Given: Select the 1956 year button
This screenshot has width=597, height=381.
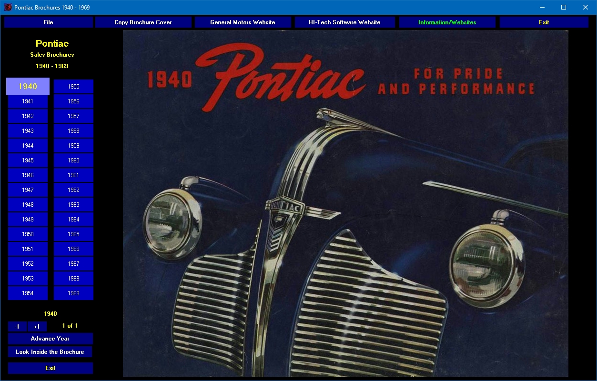Looking at the screenshot, I should pyautogui.click(x=73, y=101).
